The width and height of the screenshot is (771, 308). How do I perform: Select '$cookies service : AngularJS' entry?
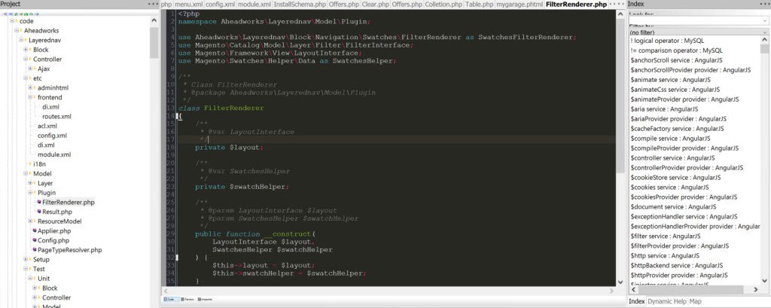click(x=669, y=187)
